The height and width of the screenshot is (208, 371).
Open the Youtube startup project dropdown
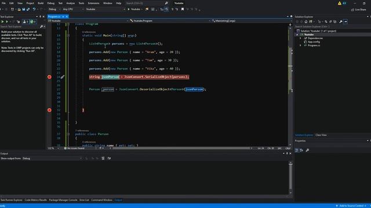[106, 9]
